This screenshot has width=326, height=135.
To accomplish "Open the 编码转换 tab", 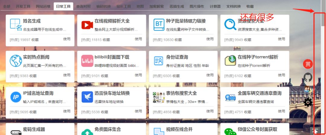I will coord(103,6).
